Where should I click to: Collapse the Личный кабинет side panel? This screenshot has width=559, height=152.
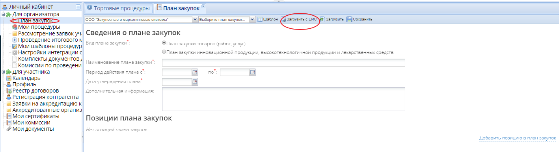(x=78, y=7)
